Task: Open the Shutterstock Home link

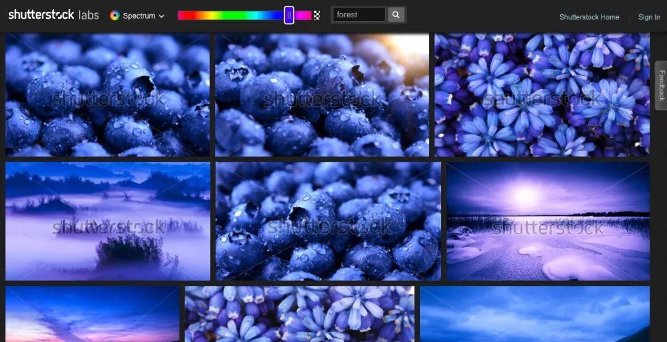Action: (589, 17)
